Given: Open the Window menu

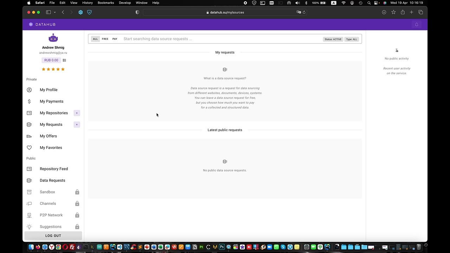Looking at the screenshot, I should pyautogui.click(x=142, y=3).
